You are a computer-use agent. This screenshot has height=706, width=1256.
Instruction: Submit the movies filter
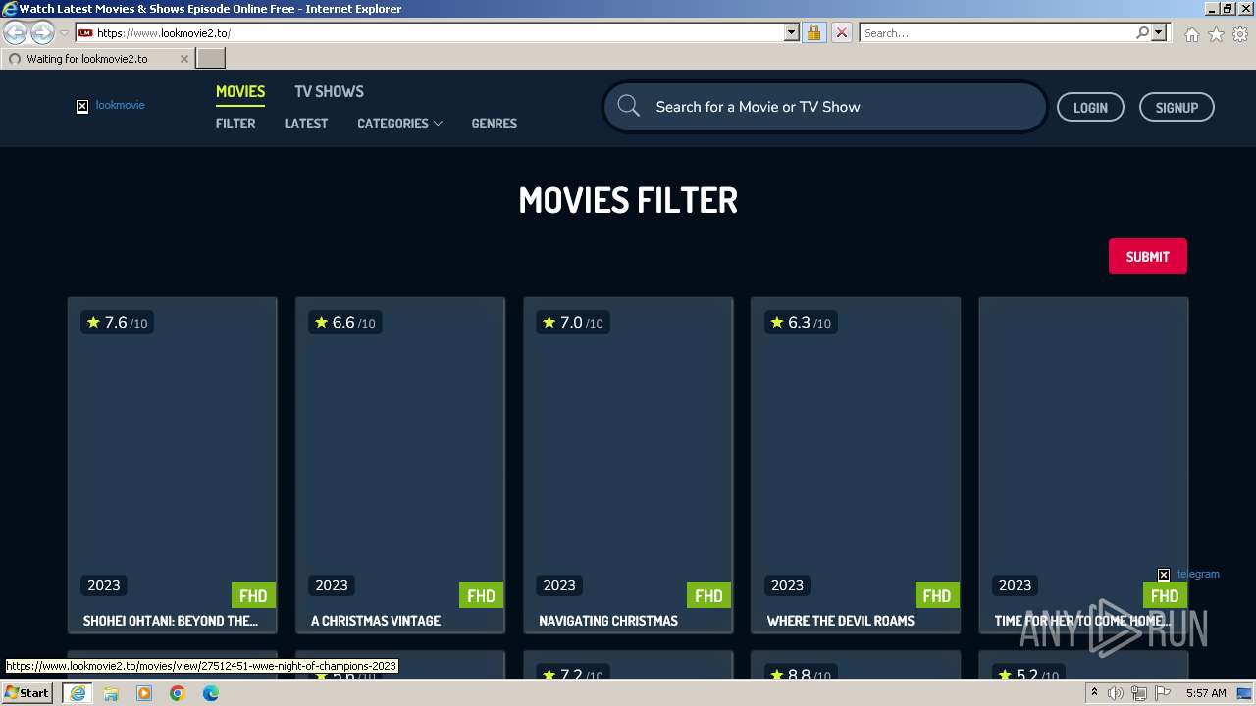[1147, 257]
